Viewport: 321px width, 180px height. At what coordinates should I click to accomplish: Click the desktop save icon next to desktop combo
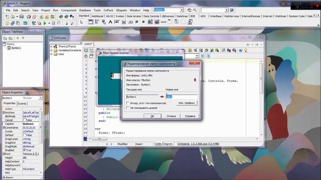[190, 10]
